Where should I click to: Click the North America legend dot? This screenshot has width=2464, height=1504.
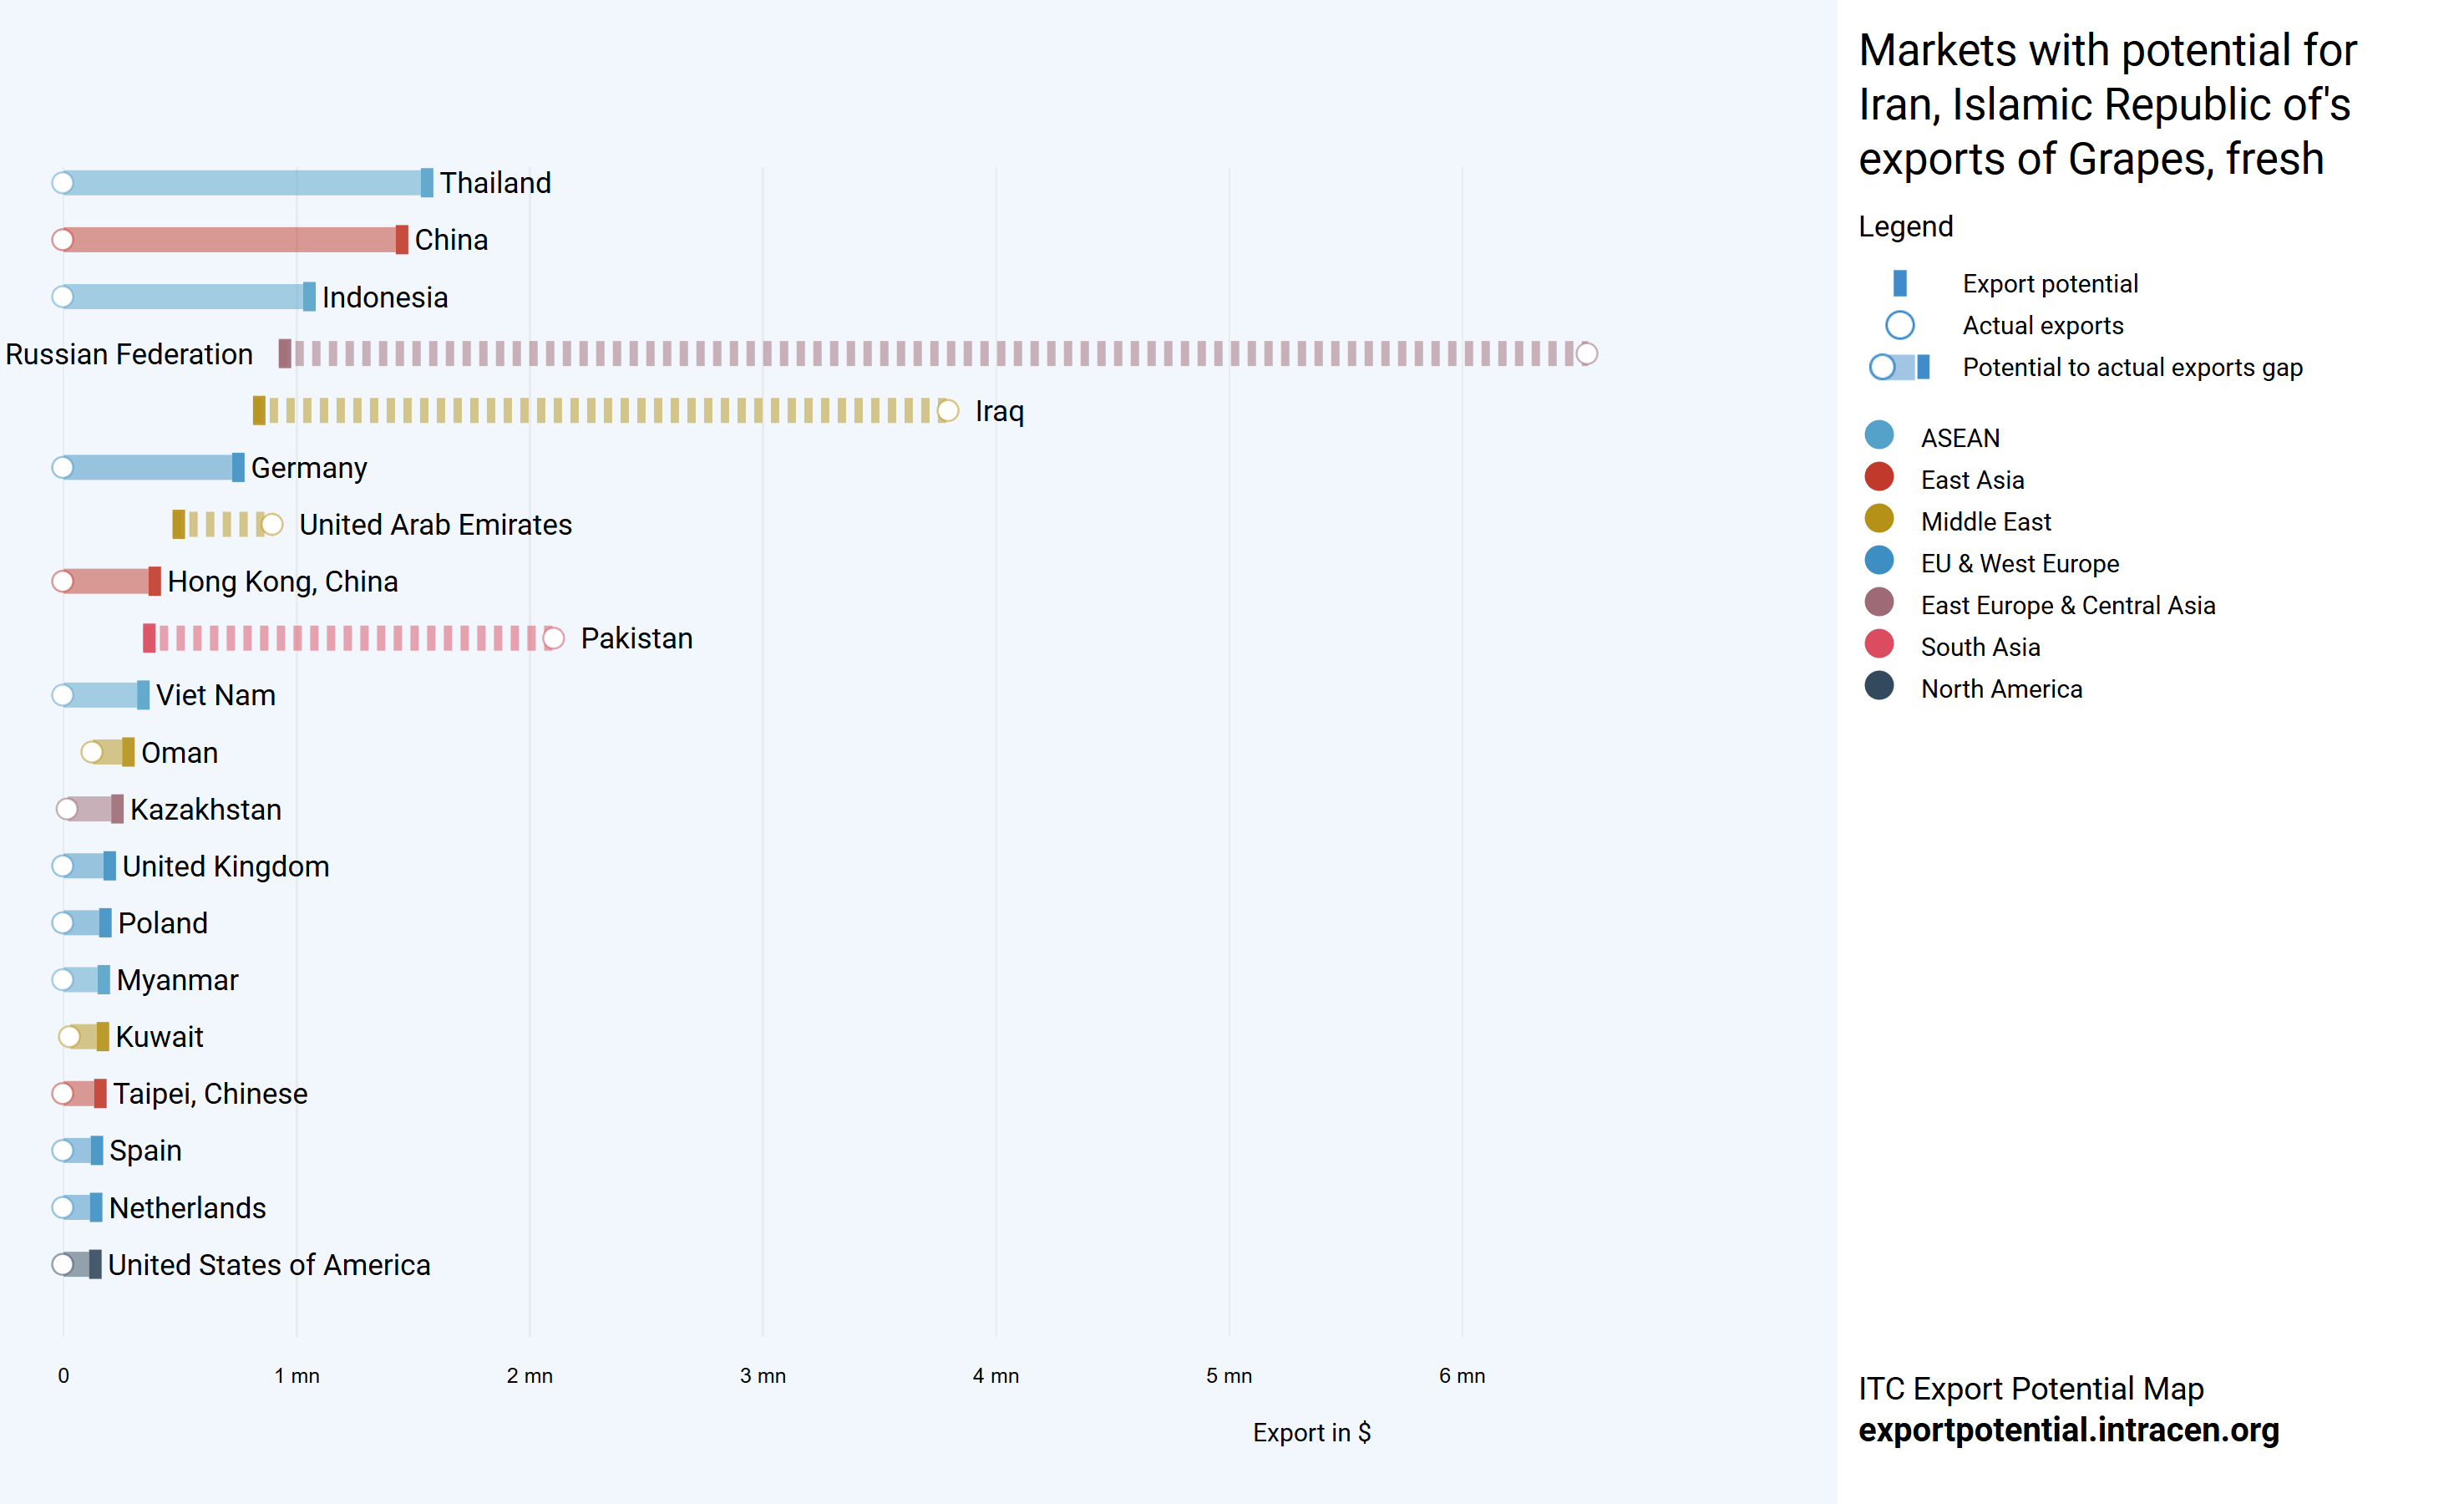[1879, 687]
